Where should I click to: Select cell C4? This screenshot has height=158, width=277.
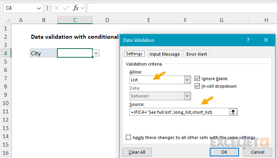(x=75, y=53)
